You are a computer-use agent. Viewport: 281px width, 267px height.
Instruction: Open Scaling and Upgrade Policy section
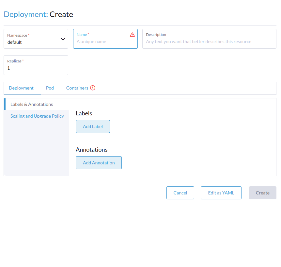pos(37,116)
